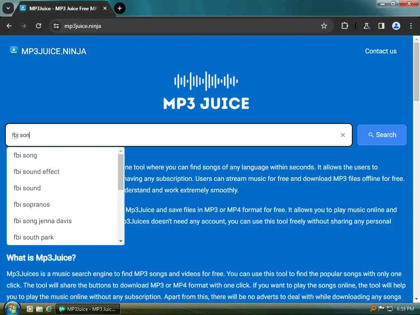Viewport: 420px width, 315px height.
Task: Open the file explorer taskbar icon
Action: (39, 309)
